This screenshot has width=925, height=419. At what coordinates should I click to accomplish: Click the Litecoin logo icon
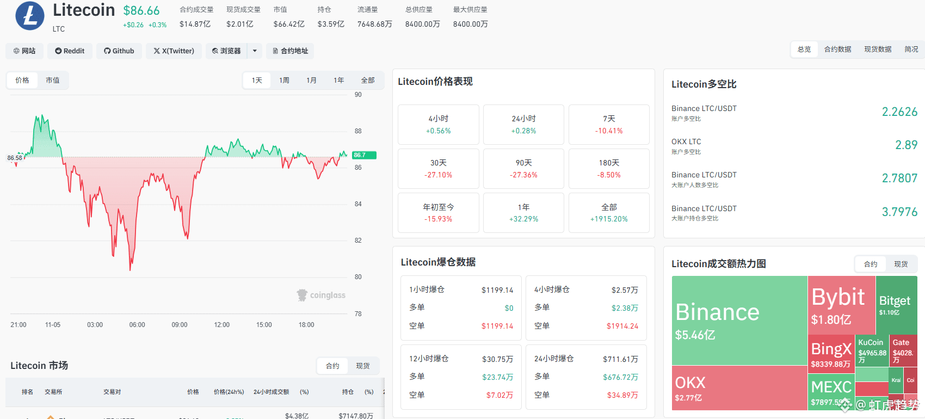pos(30,15)
